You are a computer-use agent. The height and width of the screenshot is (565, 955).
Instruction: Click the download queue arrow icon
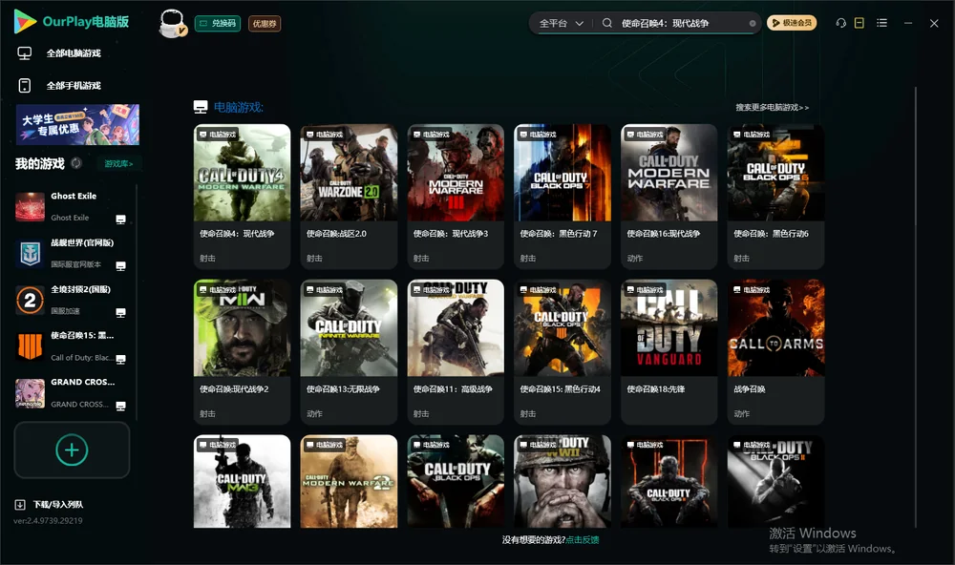tap(20, 504)
